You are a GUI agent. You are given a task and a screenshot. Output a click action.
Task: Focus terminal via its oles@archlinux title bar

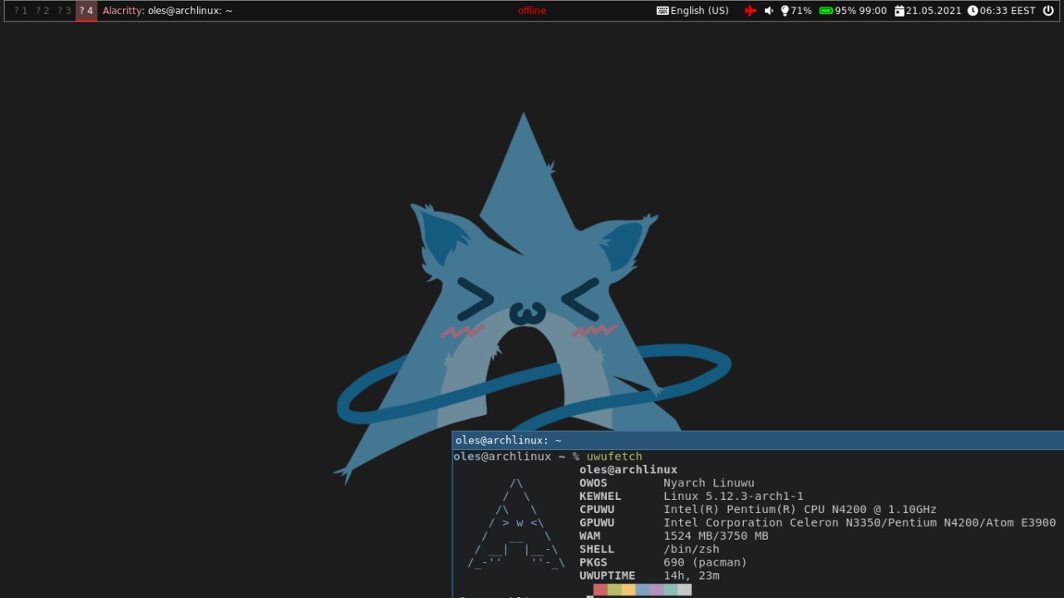click(757, 440)
